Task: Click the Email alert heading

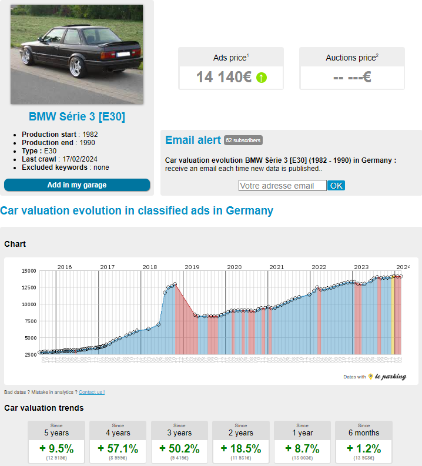Action: point(193,140)
